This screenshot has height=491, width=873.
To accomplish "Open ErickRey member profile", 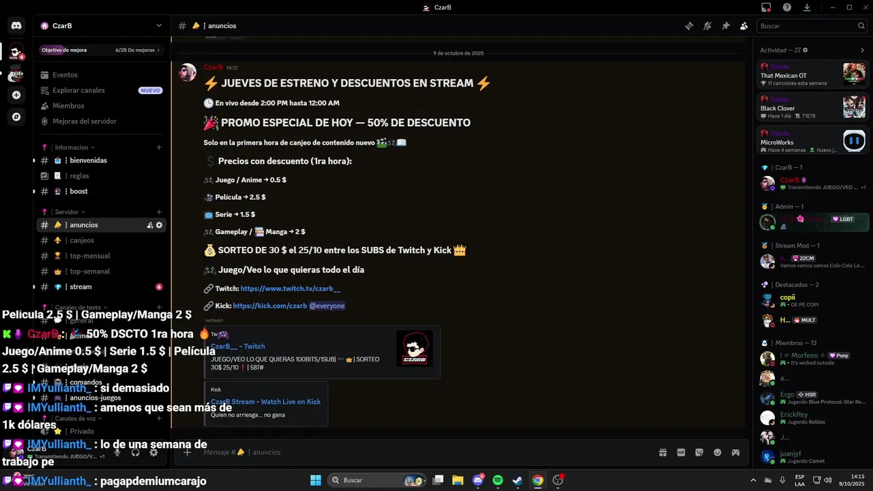I will pyautogui.click(x=813, y=418).
